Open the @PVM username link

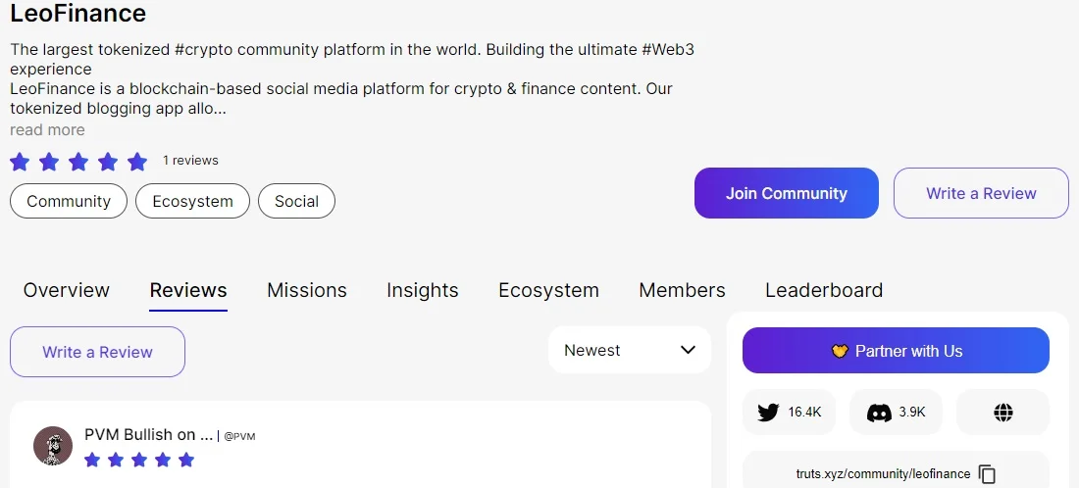pyautogui.click(x=239, y=436)
